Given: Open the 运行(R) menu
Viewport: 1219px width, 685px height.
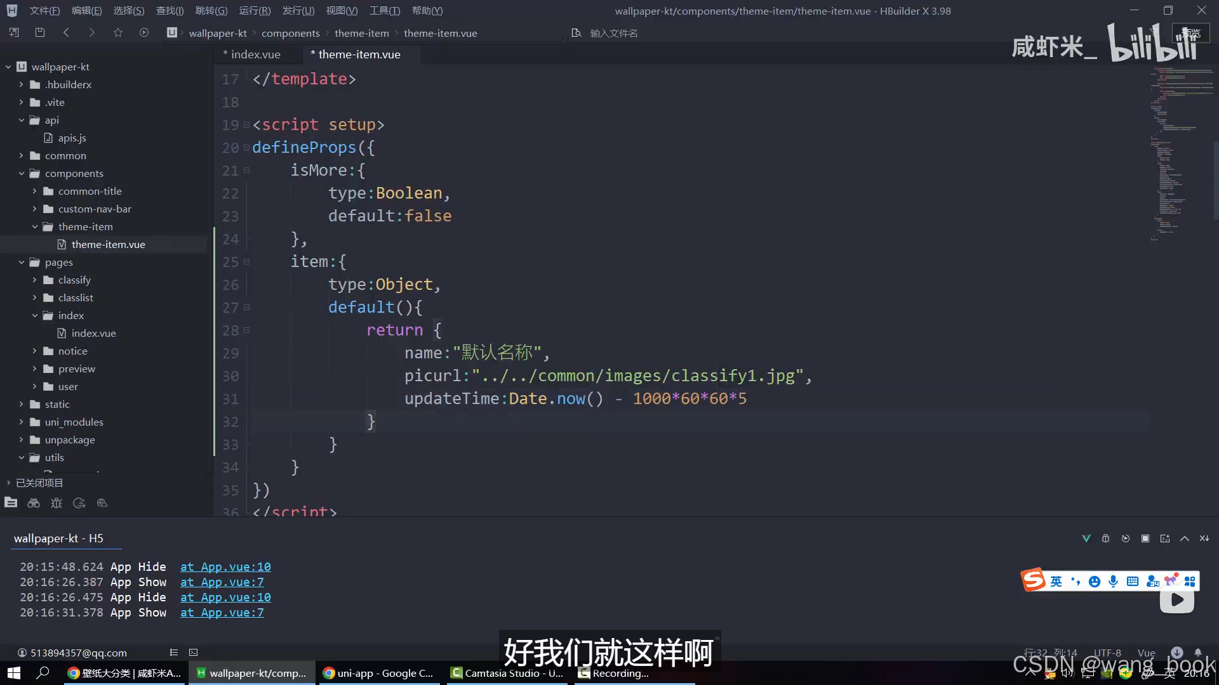Looking at the screenshot, I should pyautogui.click(x=255, y=11).
